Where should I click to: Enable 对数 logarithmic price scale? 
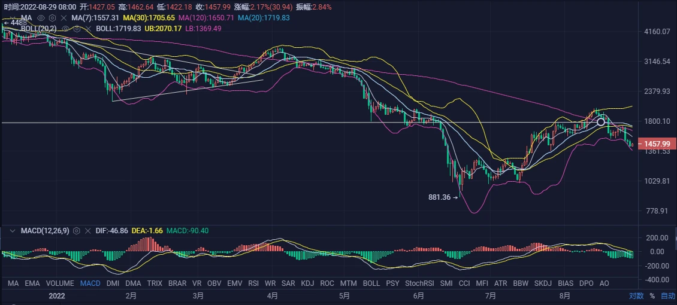point(636,296)
